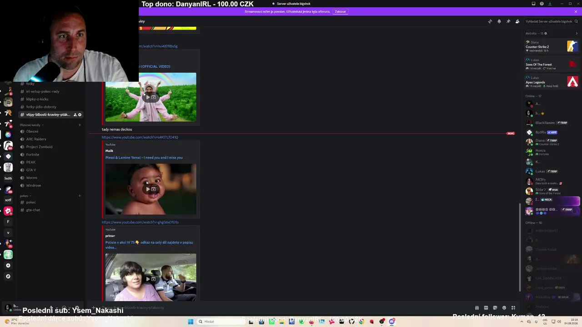Select the sotf server icon
The image size is (582, 327).
click(8, 200)
